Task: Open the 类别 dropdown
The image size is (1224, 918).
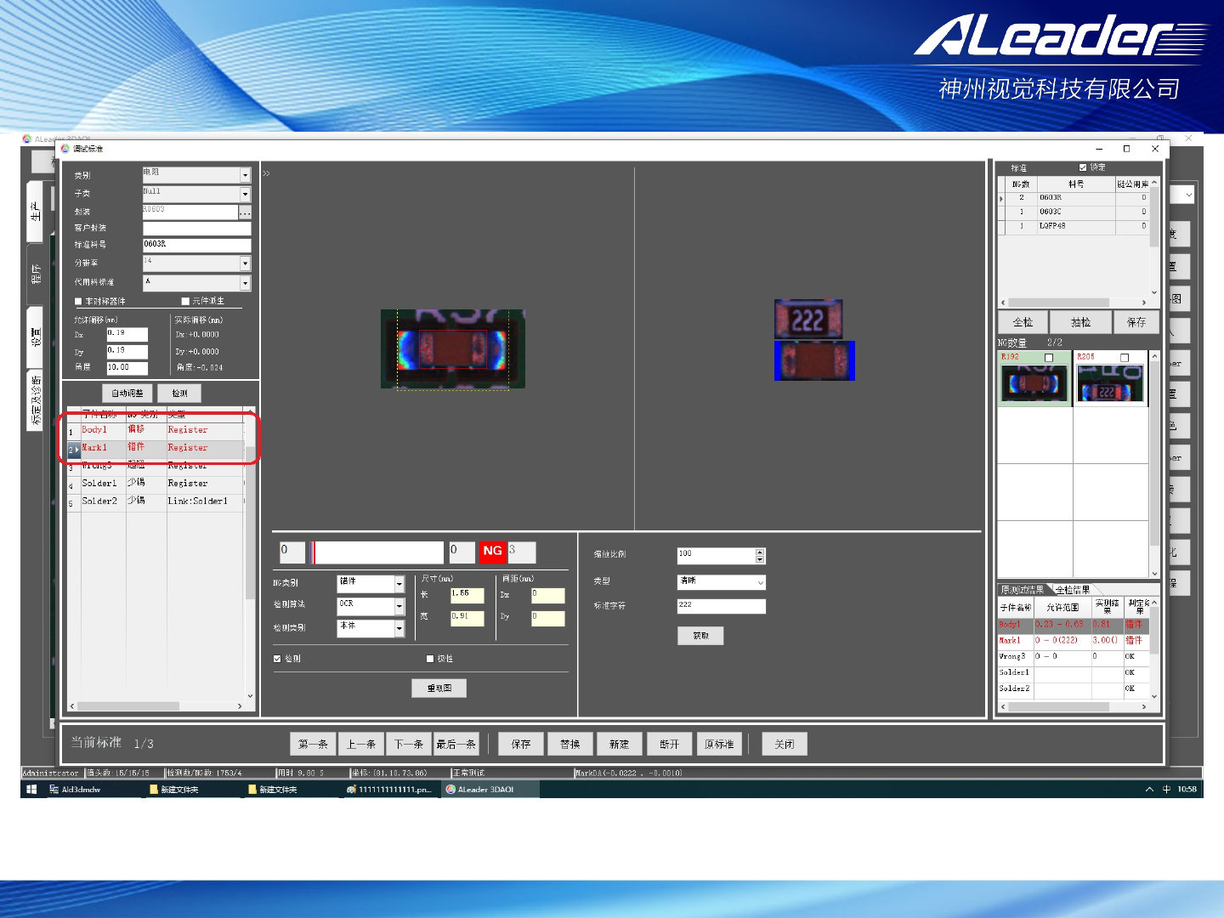Action: (246, 175)
